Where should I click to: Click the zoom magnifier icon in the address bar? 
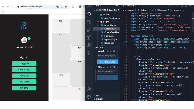(x=62, y=6)
